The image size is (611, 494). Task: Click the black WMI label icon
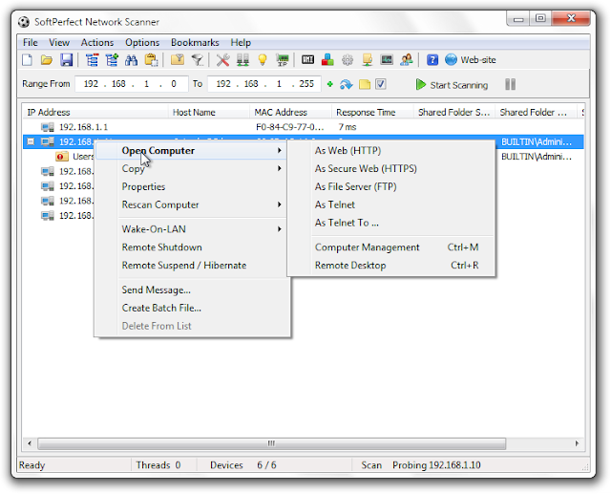coord(307,59)
